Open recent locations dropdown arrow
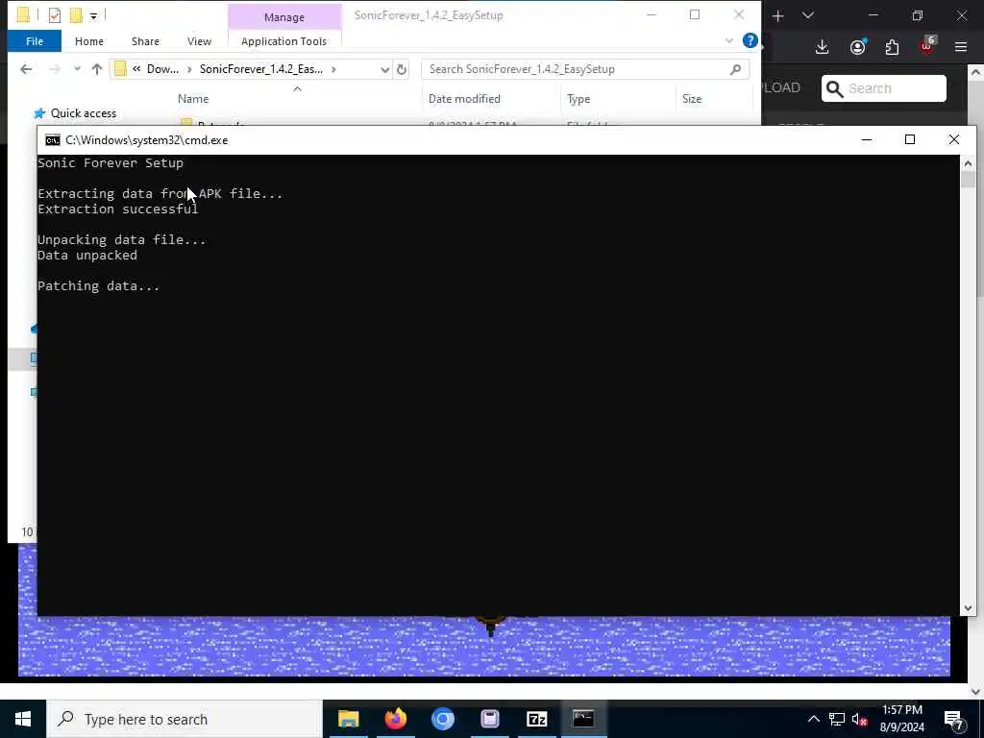 pyautogui.click(x=77, y=69)
